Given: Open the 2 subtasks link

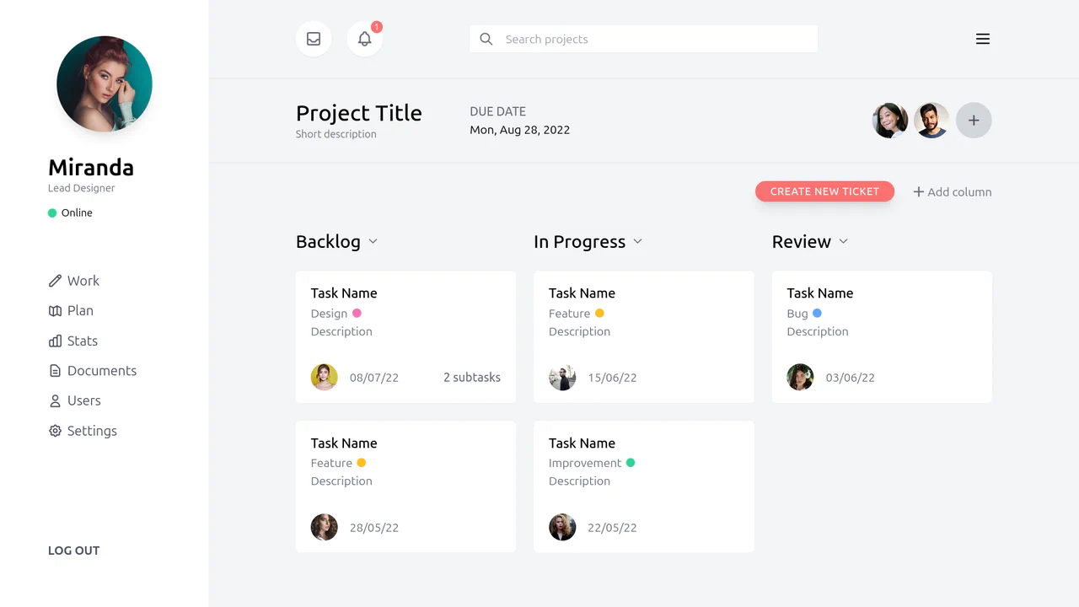Looking at the screenshot, I should click(472, 378).
